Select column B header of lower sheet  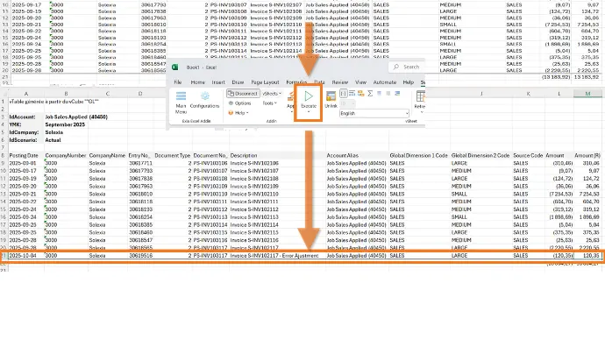click(66, 94)
